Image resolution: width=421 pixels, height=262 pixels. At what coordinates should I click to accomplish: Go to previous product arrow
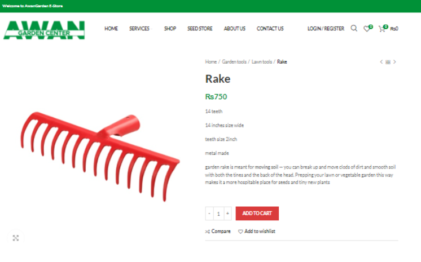click(x=381, y=62)
